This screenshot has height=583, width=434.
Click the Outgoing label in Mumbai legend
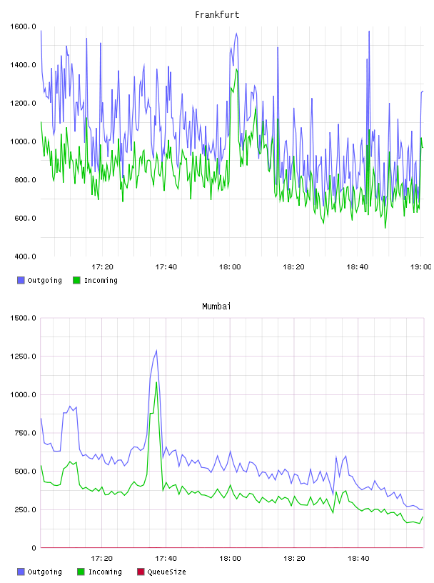click(x=44, y=572)
